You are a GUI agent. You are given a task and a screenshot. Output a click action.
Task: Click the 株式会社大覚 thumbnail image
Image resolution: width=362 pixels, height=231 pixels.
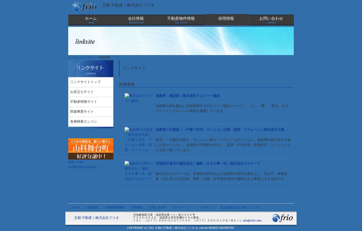139,140
